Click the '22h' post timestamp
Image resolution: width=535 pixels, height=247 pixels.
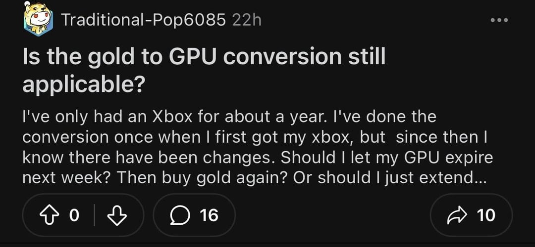pos(247,20)
